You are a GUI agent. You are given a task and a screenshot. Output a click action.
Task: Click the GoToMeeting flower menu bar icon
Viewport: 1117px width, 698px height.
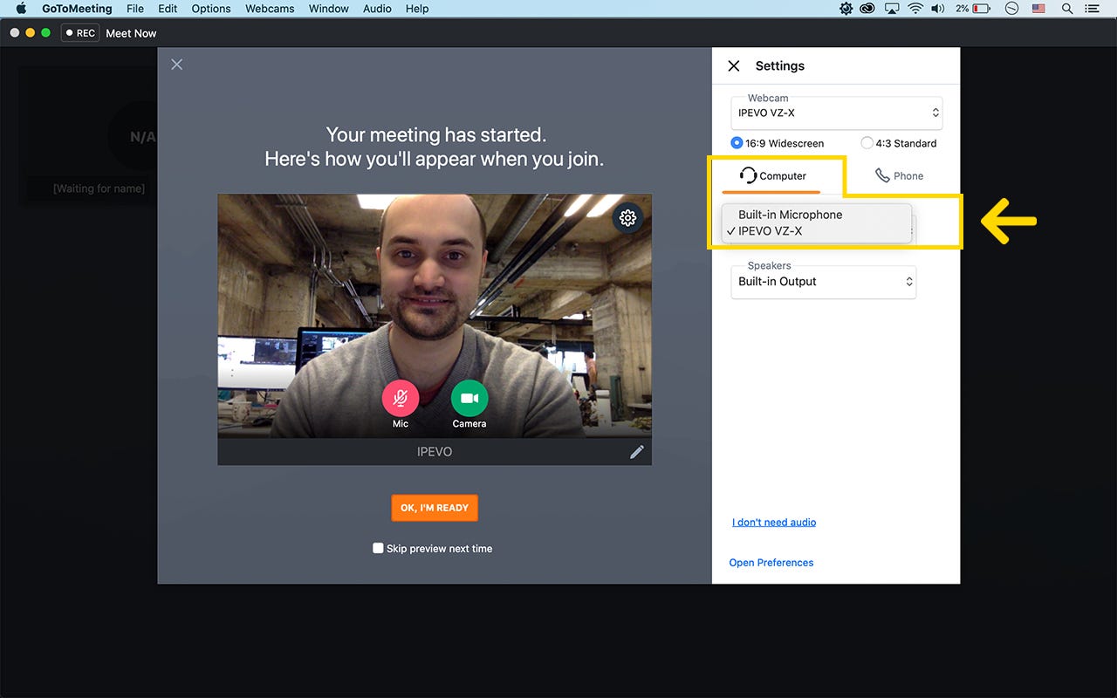(846, 9)
